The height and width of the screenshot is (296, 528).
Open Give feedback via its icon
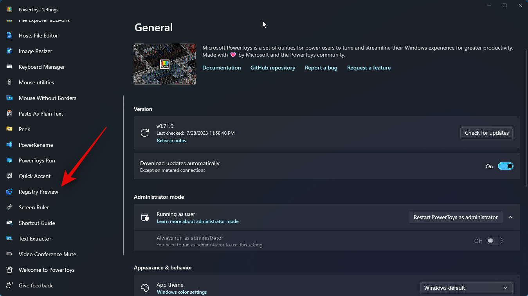9,285
